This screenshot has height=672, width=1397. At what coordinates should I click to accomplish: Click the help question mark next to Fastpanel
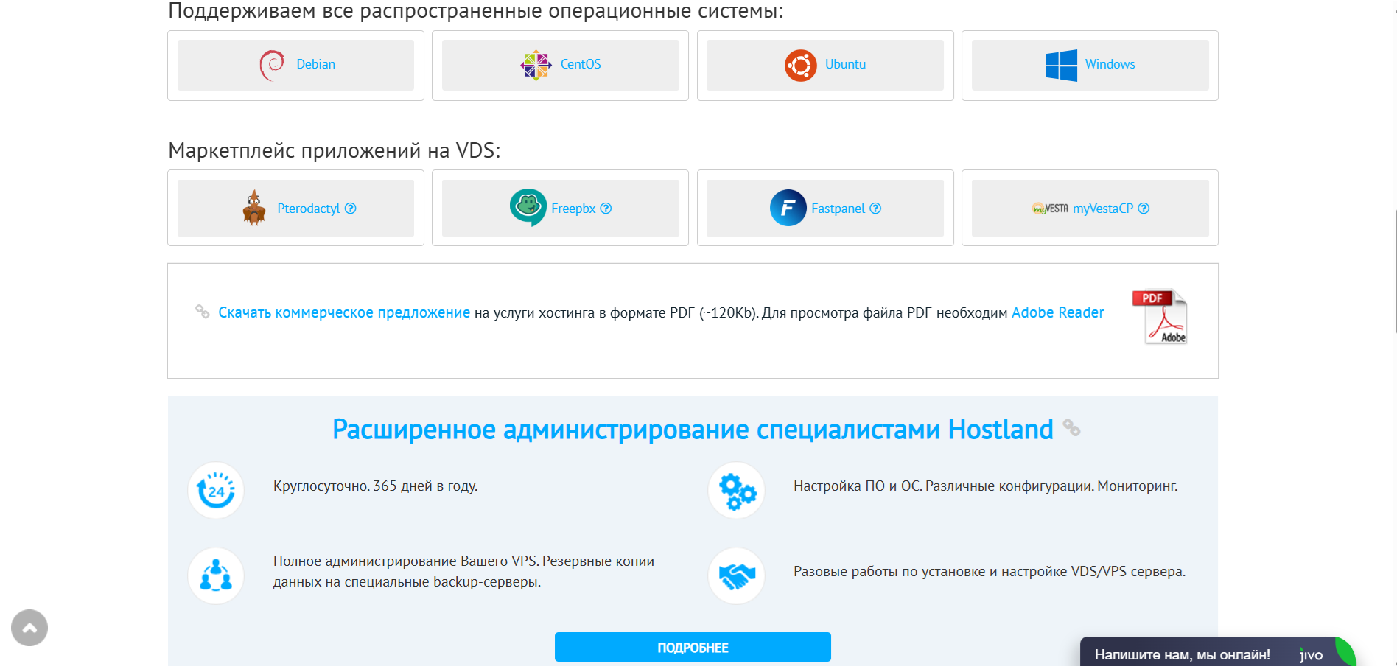coord(875,209)
